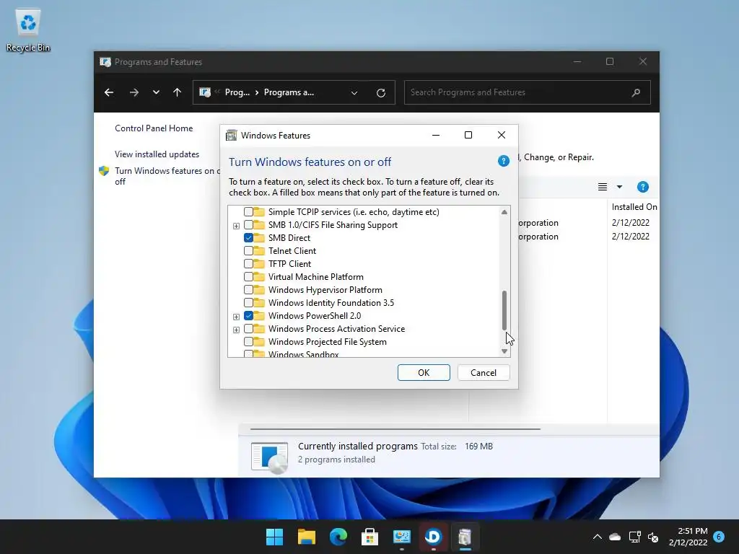This screenshot has width=739, height=554.
Task: Open the notification badge showing 6
Action: pyautogui.click(x=719, y=537)
